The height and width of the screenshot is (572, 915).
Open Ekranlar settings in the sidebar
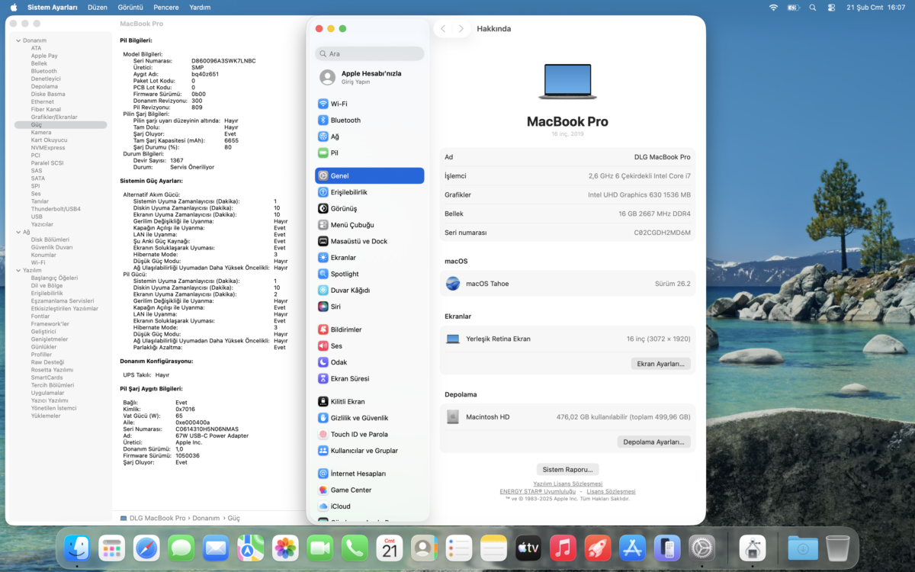pos(369,258)
